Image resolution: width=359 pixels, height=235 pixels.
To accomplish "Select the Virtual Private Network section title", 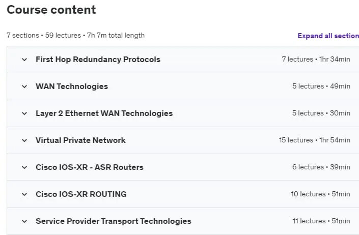I will point(80,140).
